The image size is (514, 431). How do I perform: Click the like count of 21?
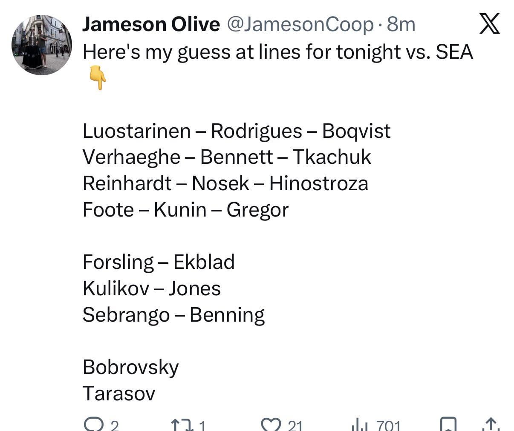point(295,425)
